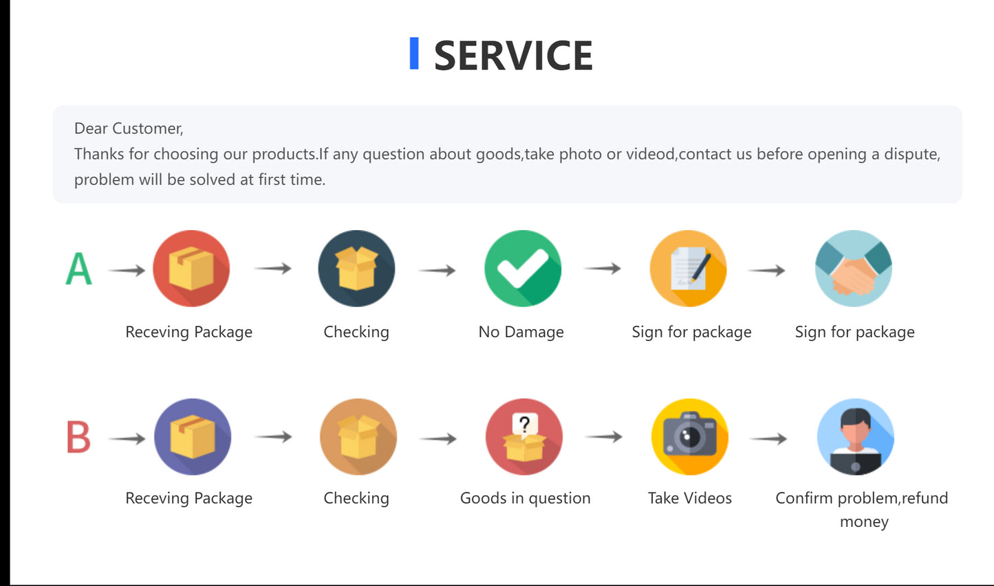Click the "Take Videos" text label
The image size is (994, 586).
(689, 499)
